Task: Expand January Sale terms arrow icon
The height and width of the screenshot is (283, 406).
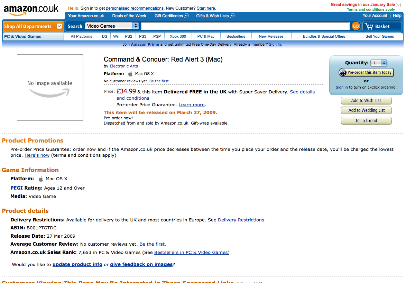Action: pos(398,5)
